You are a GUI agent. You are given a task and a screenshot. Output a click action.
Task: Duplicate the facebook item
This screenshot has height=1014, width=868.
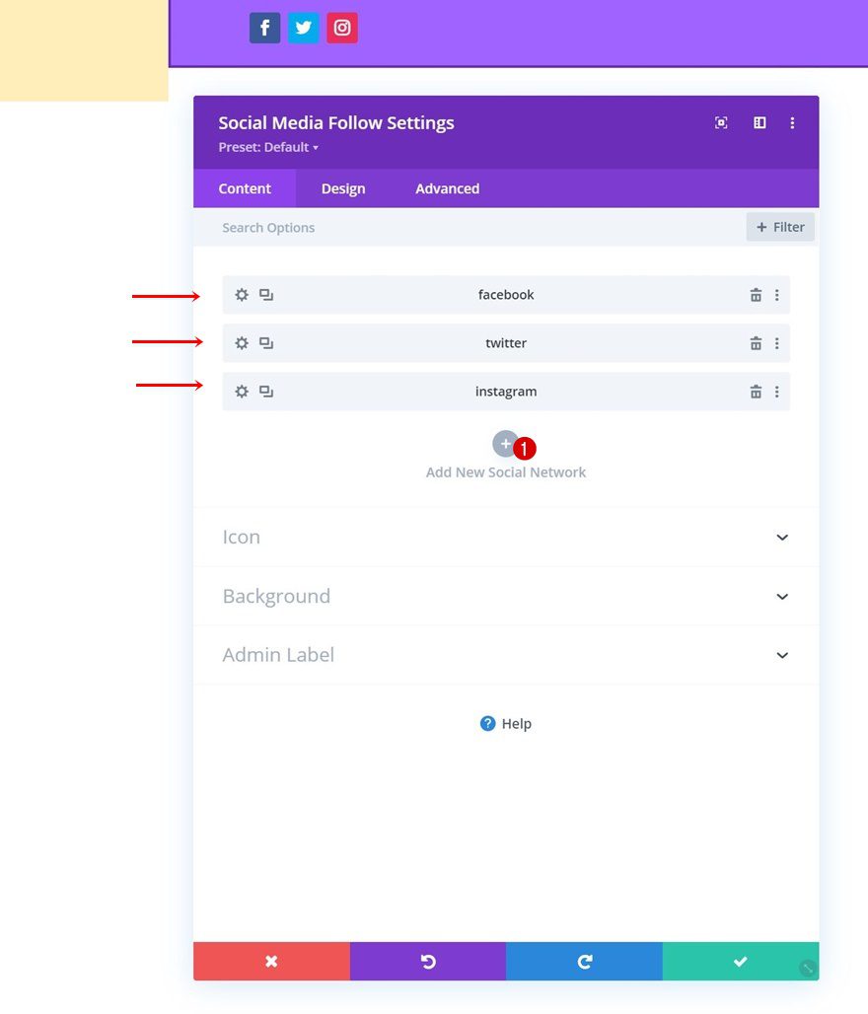point(266,295)
